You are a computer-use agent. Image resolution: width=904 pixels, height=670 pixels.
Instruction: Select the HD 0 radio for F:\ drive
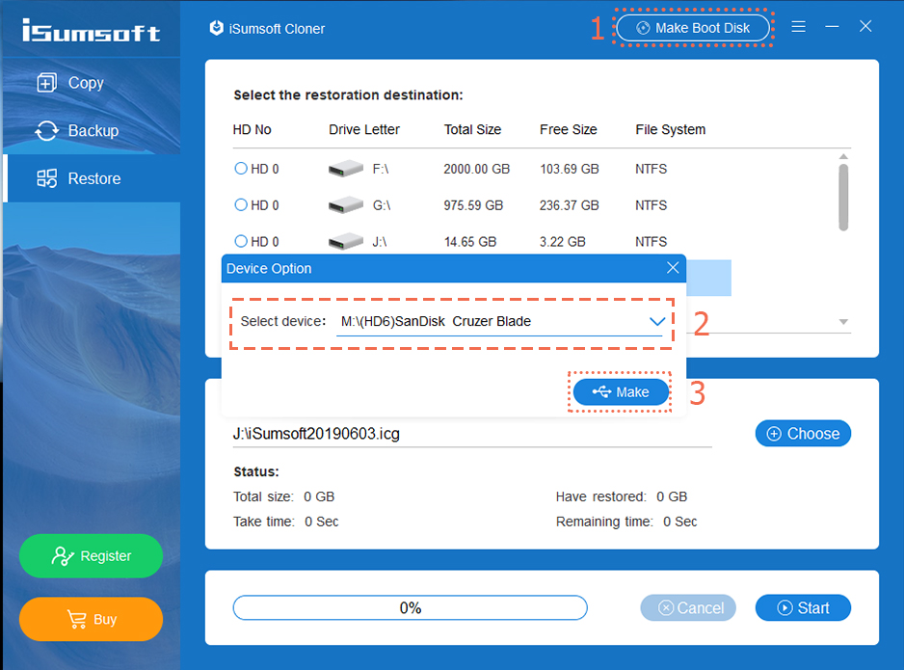click(241, 169)
